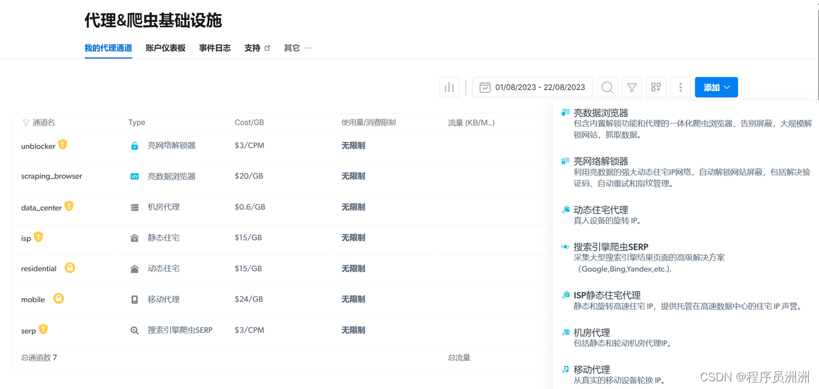Click the code icon beside 亮数据浏览器 type
The width and height of the screenshot is (819, 389).
coord(134,177)
